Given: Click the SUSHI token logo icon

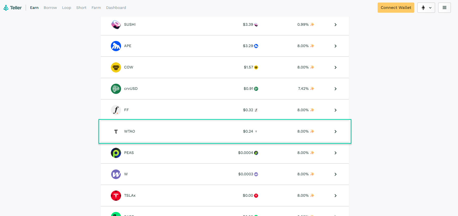Looking at the screenshot, I should [116, 25].
